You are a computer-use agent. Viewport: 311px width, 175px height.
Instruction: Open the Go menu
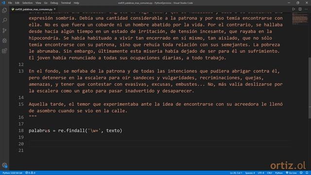[46, 3]
